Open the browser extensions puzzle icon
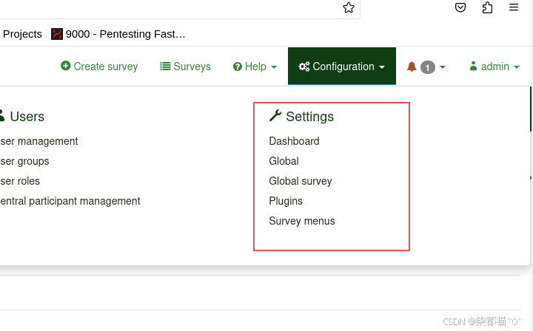This screenshot has width=533, height=331. tap(487, 7)
